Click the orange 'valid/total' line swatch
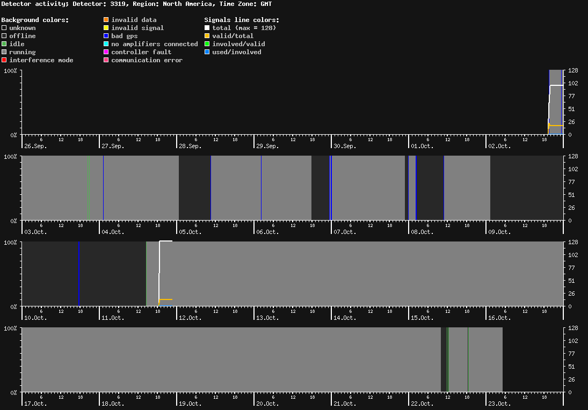Viewport: 588px width, 410px height. (207, 36)
